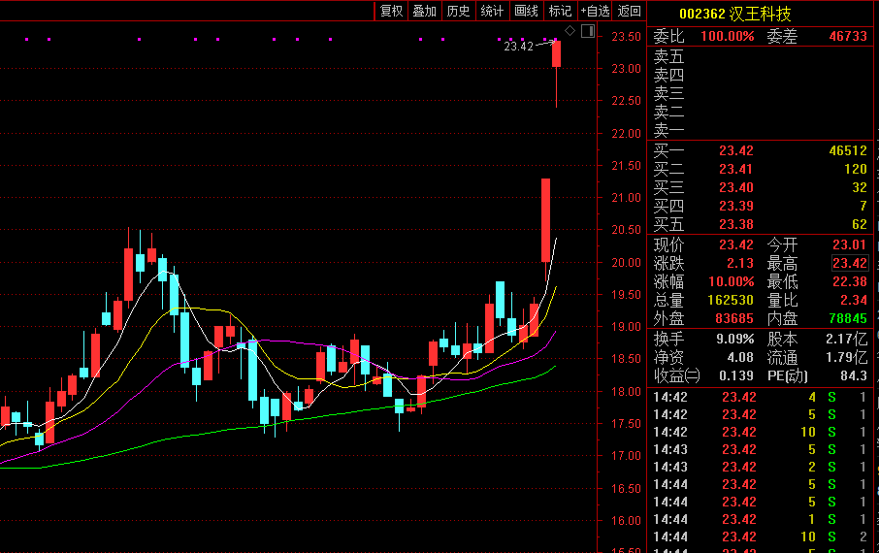Select the 买三 bid price 23.40

pyautogui.click(x=736, y=188)
